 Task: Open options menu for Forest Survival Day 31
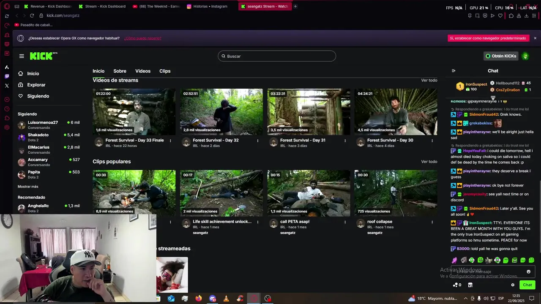click(345, 141)
